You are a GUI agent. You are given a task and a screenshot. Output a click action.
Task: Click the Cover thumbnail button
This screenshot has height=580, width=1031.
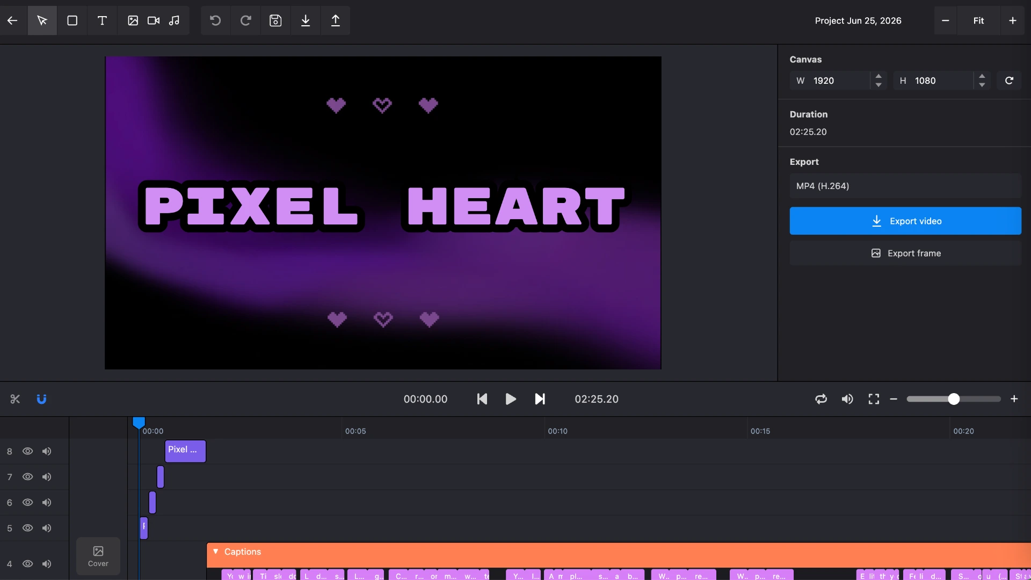(x=98, y=556)
